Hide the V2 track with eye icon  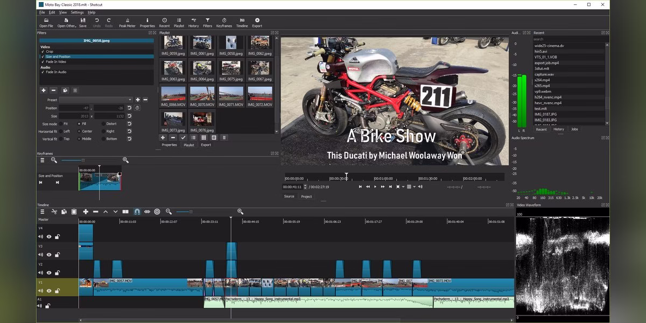tap(49, 273)
